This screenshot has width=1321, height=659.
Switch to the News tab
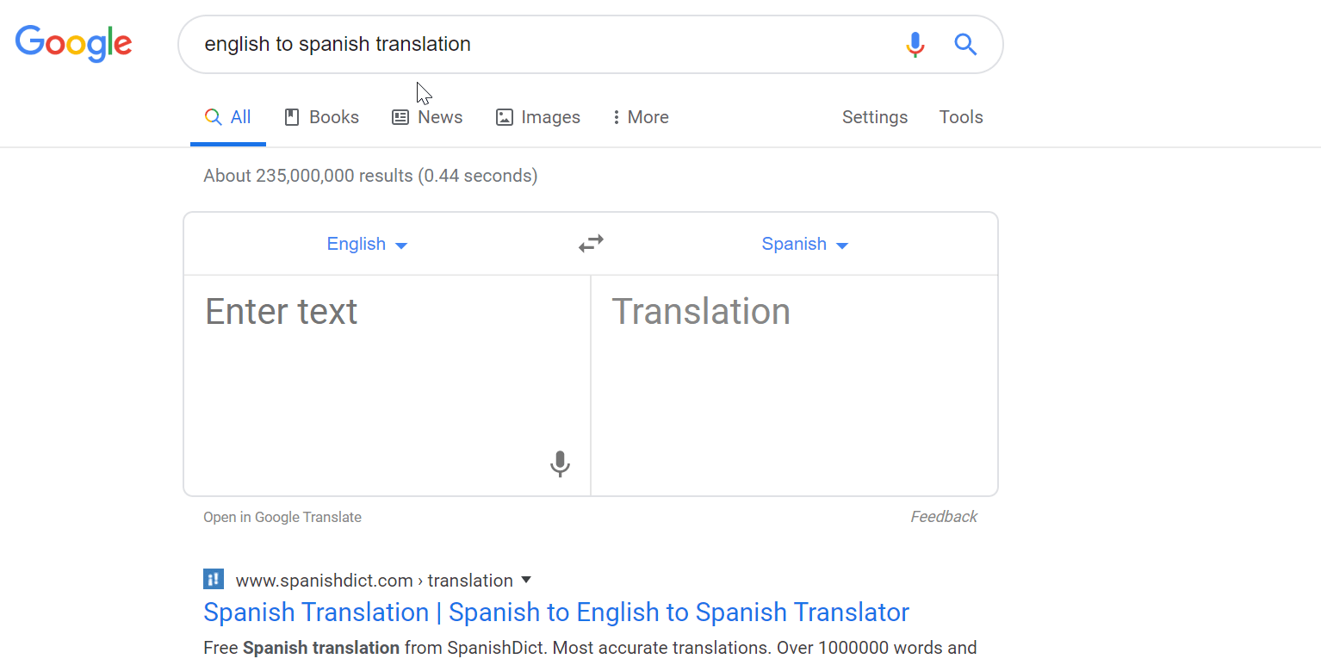(427, 117)
